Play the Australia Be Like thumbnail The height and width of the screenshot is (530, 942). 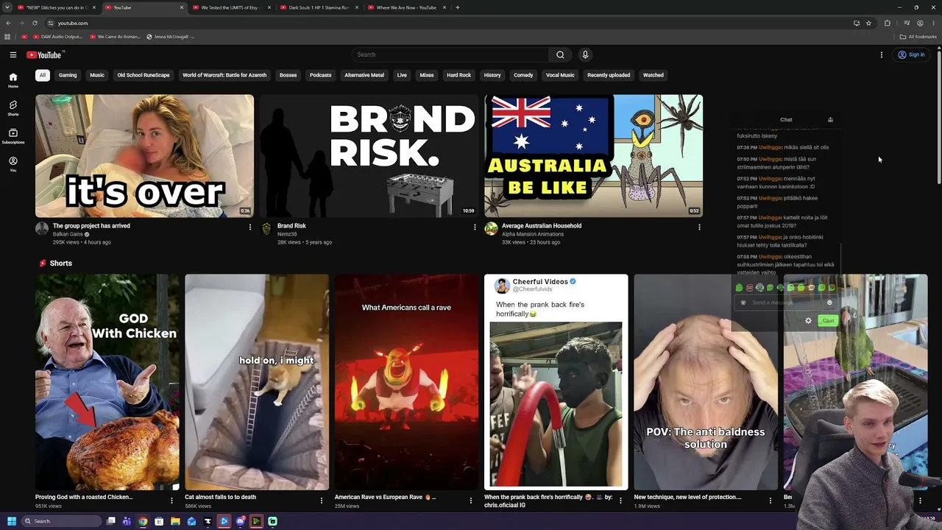pos(593,155)
